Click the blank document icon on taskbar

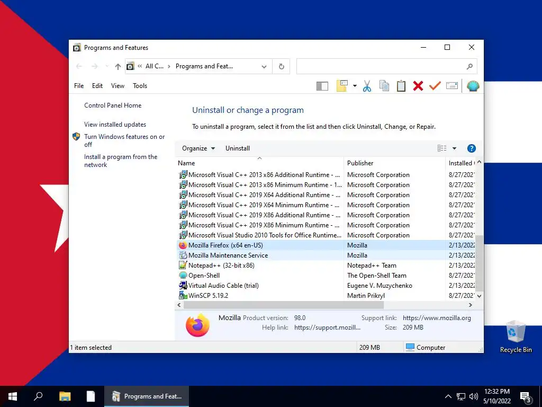(x=91, y=396)
